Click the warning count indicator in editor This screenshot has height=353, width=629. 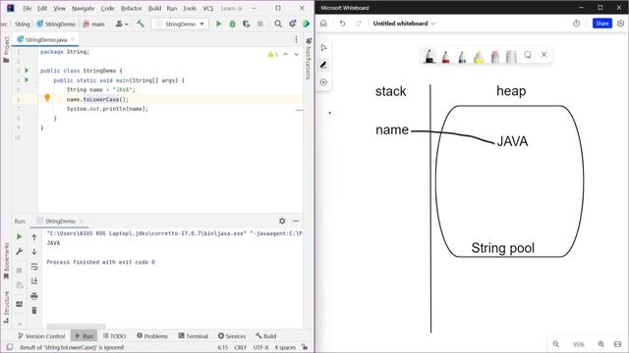coord(272,54)
